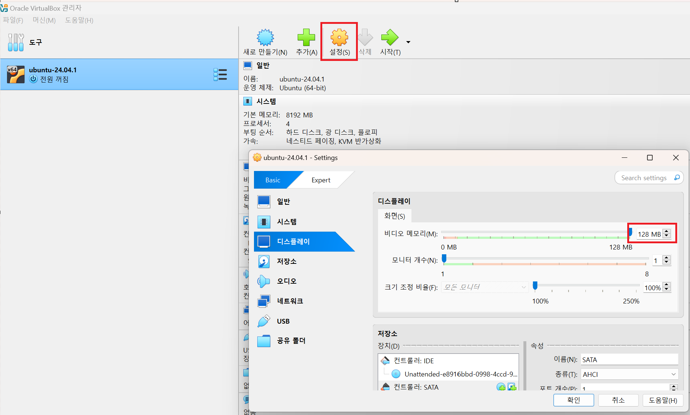The height and width of the screenshot is (415, 690).
Task: Increase video memory with up spinner arrow
Action: [x=667, y=231]
